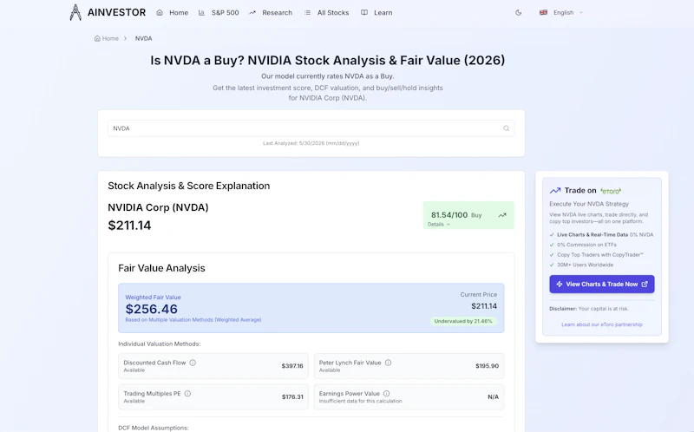
Task: Open the All Stocks nav item
Action: [333, 13]
